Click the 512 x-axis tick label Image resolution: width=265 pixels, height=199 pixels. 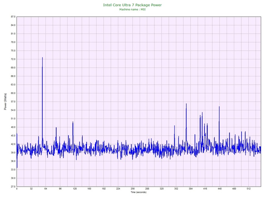pyautogui.click(x=248, y=189)
